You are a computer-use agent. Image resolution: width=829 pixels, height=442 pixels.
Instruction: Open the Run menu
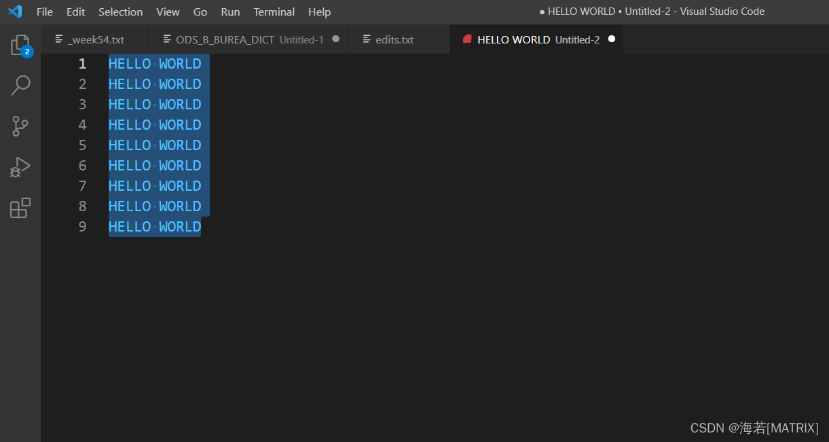[229, 12]
